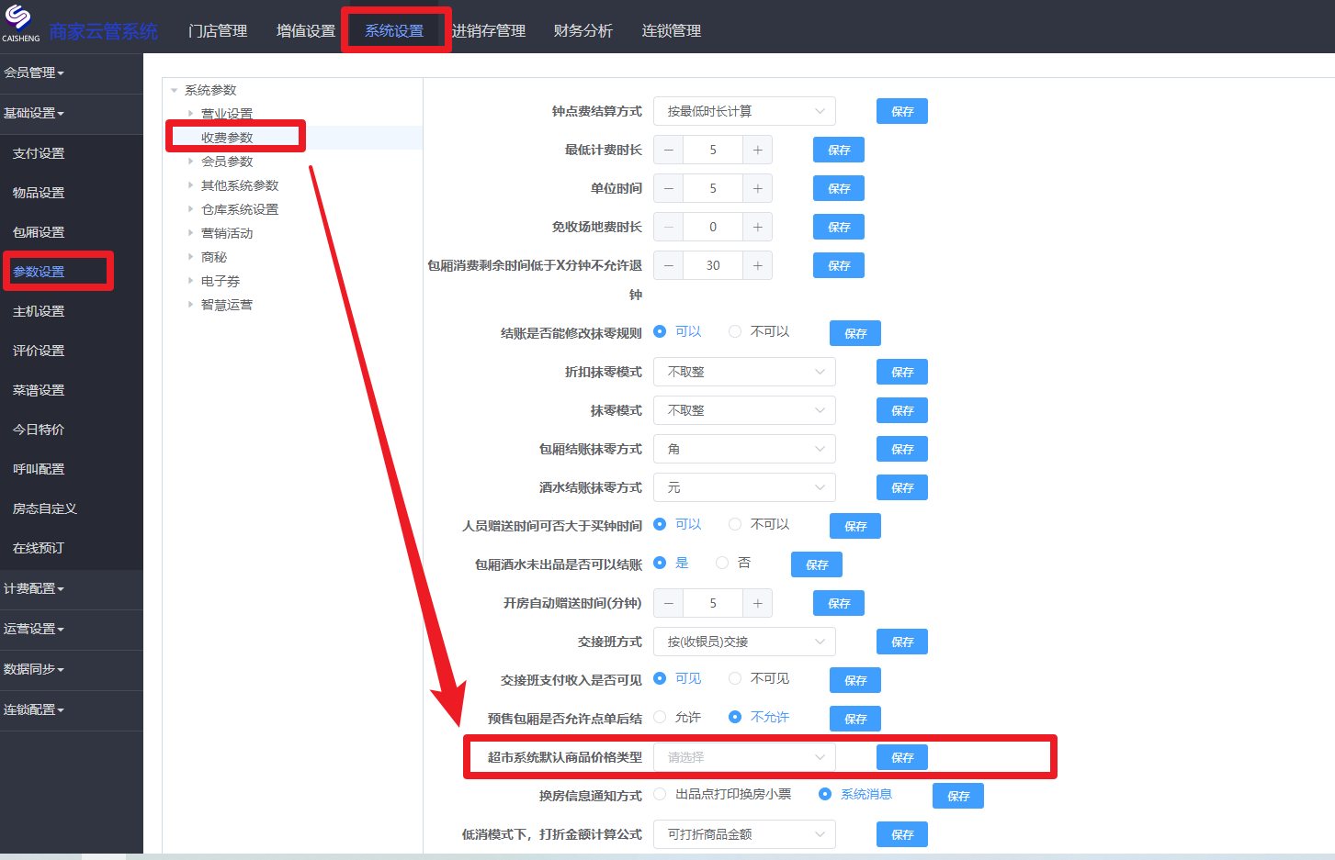Open 包厢结账抹零方式 dropdown showing 角
This screenshot has width=1335, height=860.
point(744,449)
